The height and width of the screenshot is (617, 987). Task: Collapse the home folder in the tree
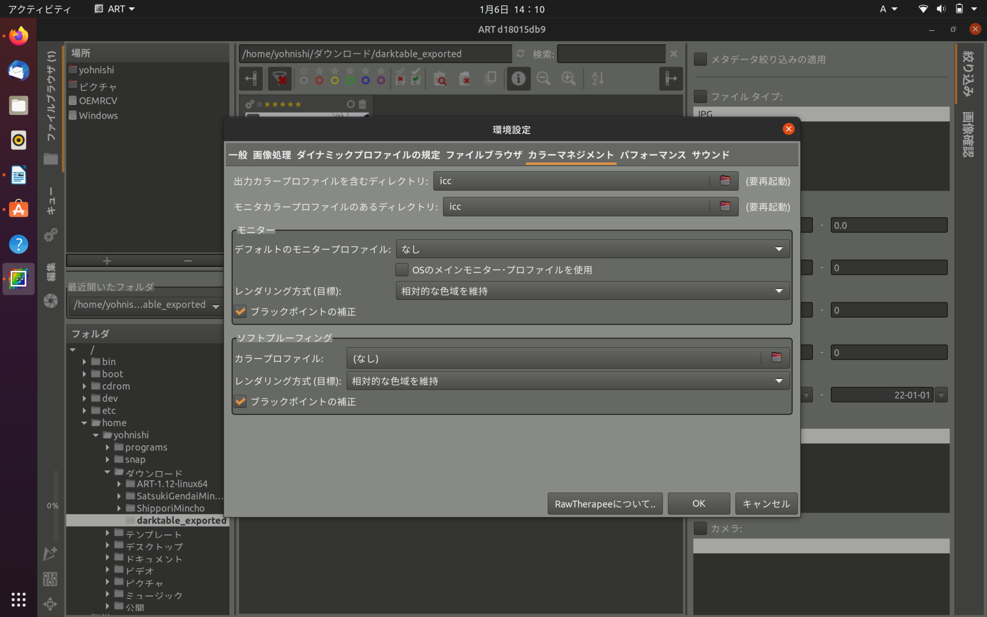tap(84, 423)
